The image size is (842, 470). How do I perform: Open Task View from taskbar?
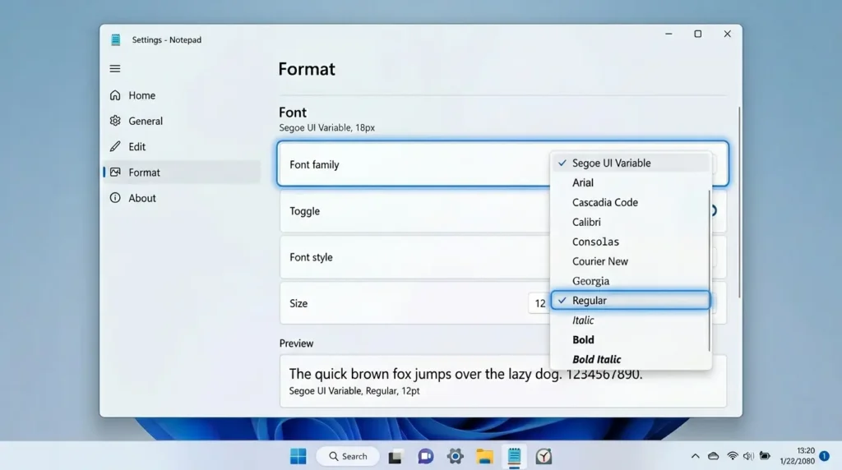[x=396, y=457]
